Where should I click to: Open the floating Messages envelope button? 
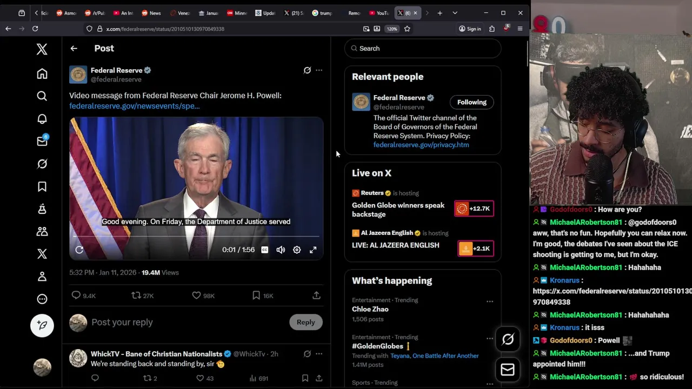[508, 370]
